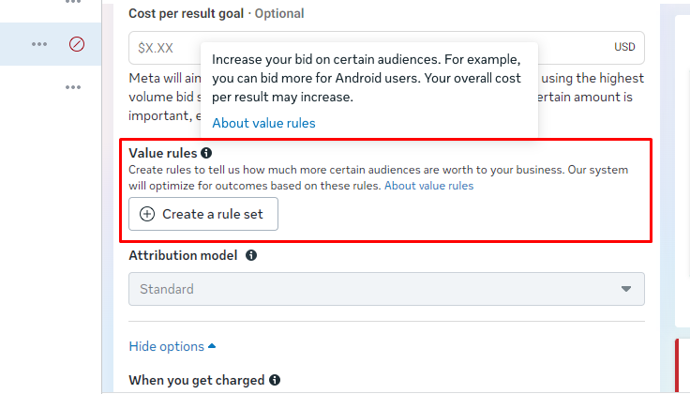Collapse options using the Hide options caret

coord(212,346)
